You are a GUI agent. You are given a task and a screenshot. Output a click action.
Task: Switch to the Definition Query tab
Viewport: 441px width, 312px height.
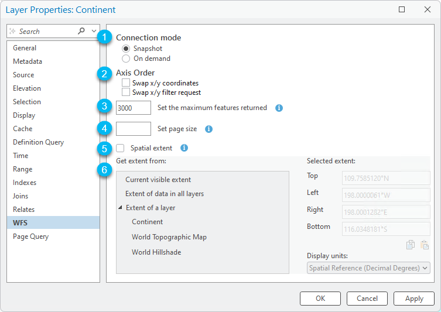(x=38, y=142)
